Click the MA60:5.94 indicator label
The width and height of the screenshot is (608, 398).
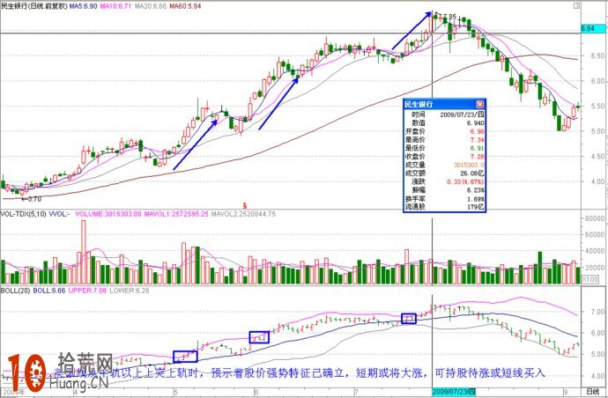[185, 6]
